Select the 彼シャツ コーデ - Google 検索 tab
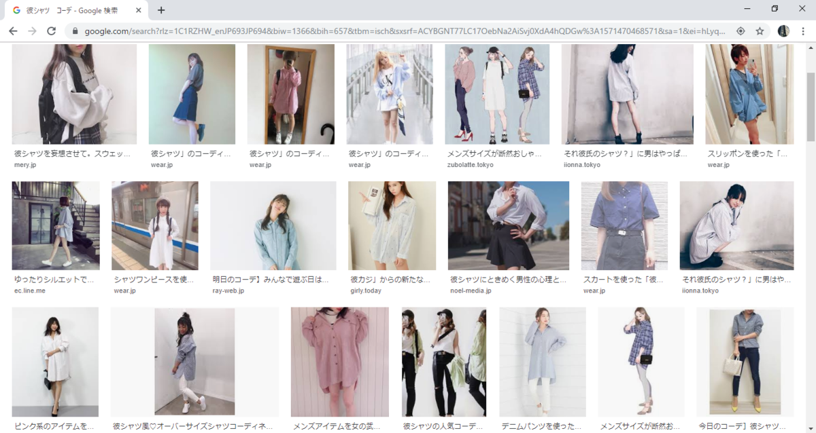The height and width of the screenshot is (433, 816). [77, 10]
